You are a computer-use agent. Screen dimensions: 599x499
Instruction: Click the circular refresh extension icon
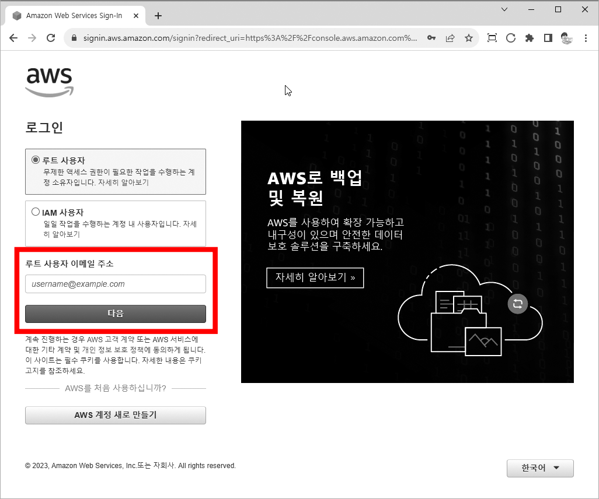coord(511,38)
